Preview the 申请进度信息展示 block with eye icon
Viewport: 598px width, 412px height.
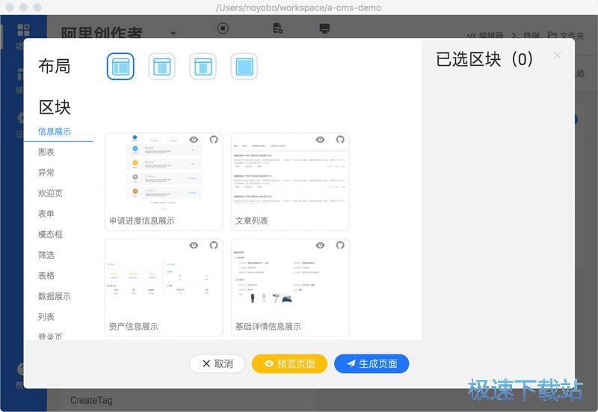point(194,140)
